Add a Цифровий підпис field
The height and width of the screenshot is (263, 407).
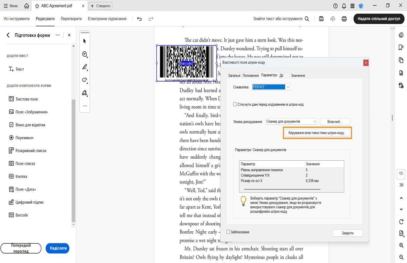click(x=26, y=202)
